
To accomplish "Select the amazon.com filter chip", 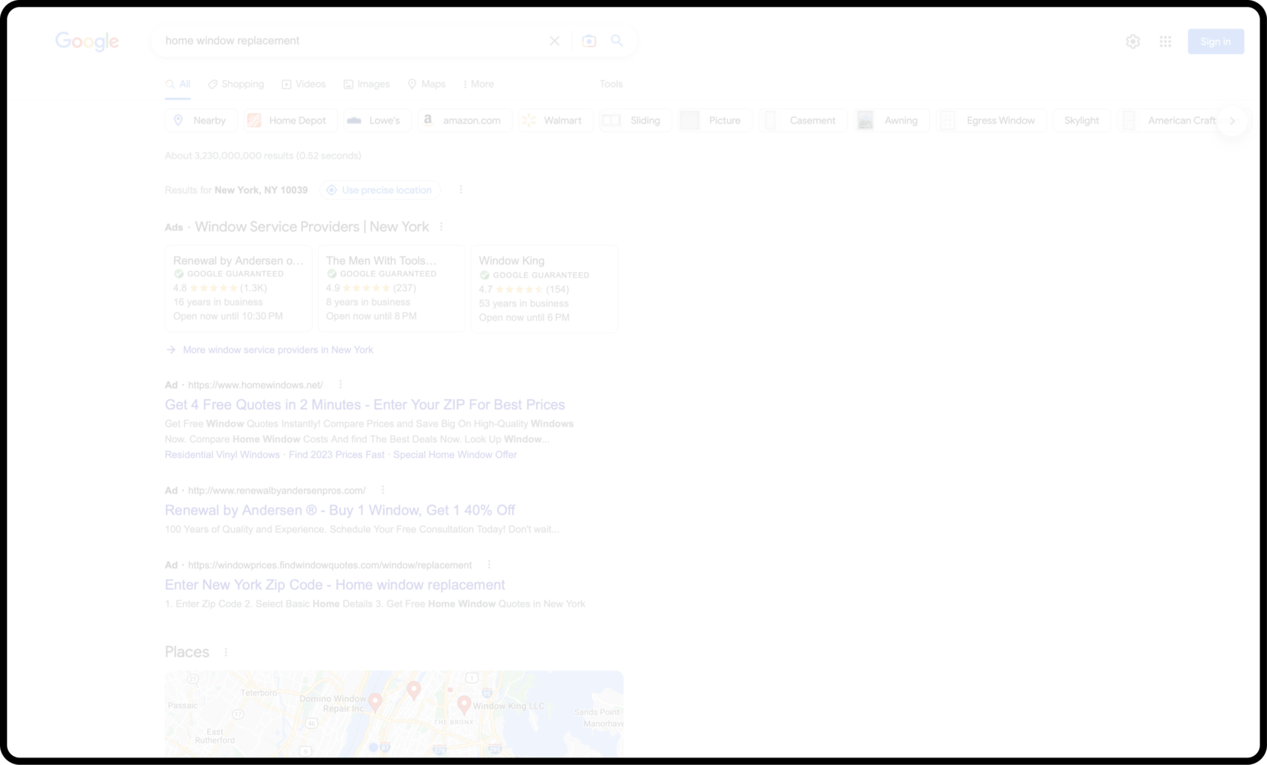I will (x=463, y=121).
